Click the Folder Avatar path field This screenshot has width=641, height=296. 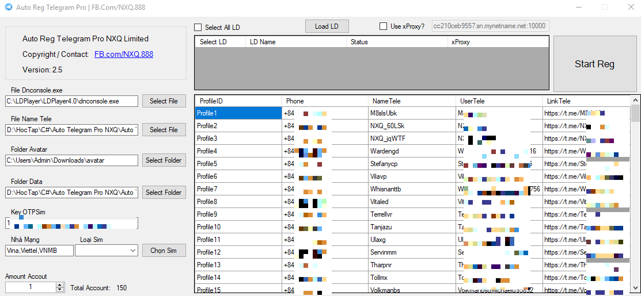[72, 160]
